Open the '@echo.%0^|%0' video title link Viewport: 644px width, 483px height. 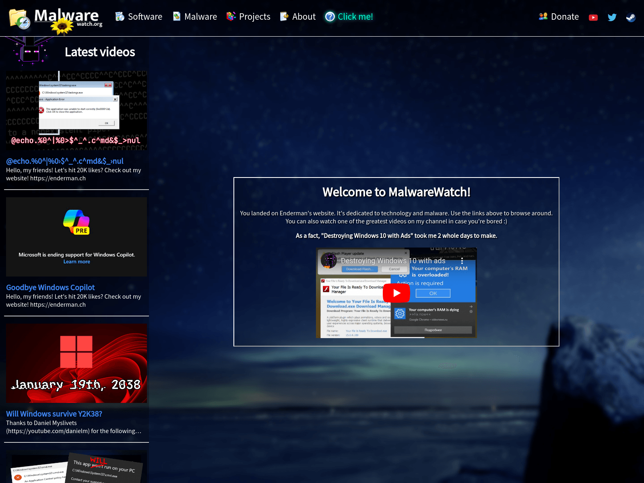pyautogui.click(x=65, y=161)
